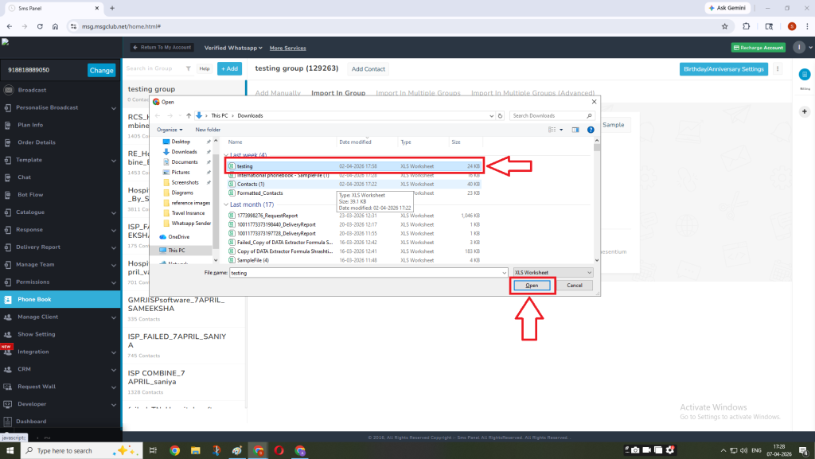Image resolution: width=815 pixels, height=459 pixels.
Task: Click the Up folder arrow in Open dialog
Action: coord(189,115)
